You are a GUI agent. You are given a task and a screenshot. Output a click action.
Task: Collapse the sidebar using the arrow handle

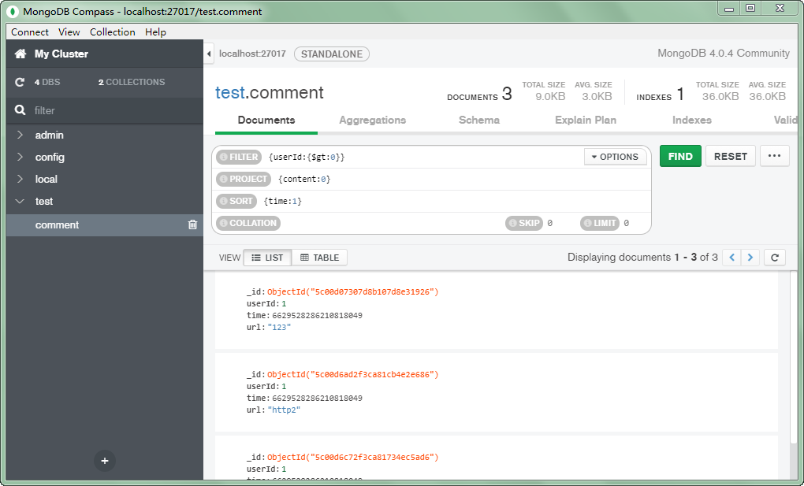(x=209, y=54)
